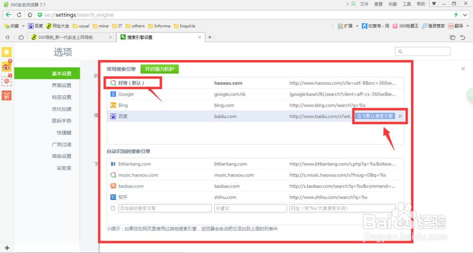Open the 工具 menu

click(x=407, y=4)
